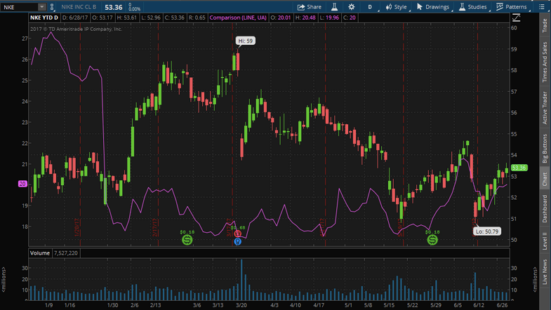This screenshot has height=310, width=551.
Task: Click the magenta 20 comparison price label
Action: click(x=22, y=184)
